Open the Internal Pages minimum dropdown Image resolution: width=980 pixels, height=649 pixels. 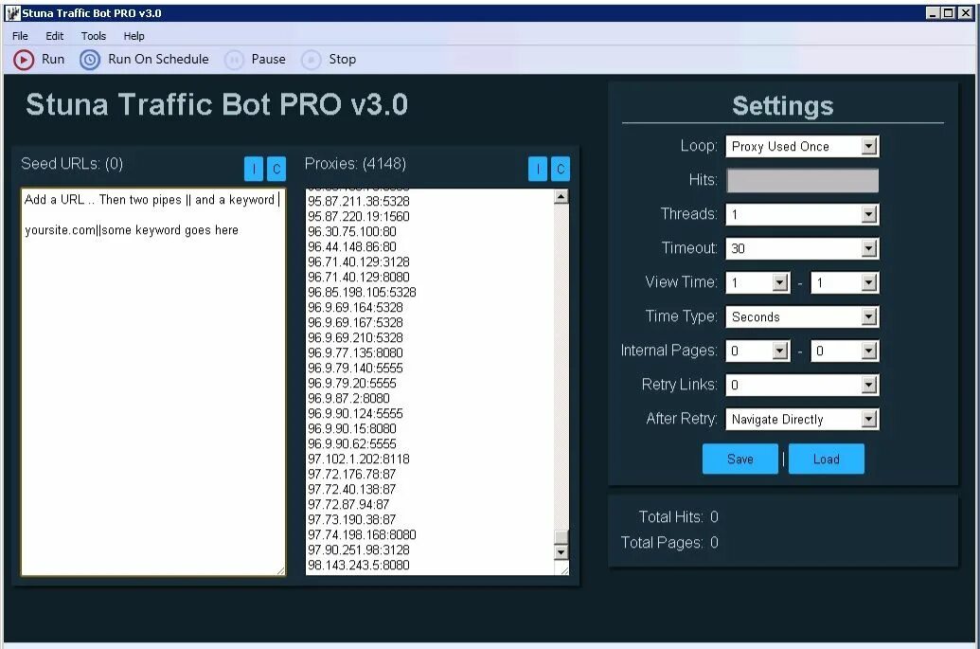(779, 351)
